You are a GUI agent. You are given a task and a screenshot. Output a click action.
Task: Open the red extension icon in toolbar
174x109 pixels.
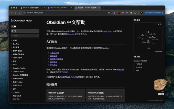coord(123,13)
